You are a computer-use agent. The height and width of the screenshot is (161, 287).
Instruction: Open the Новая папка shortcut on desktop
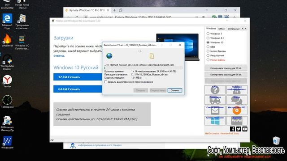(x=22, y=4)
